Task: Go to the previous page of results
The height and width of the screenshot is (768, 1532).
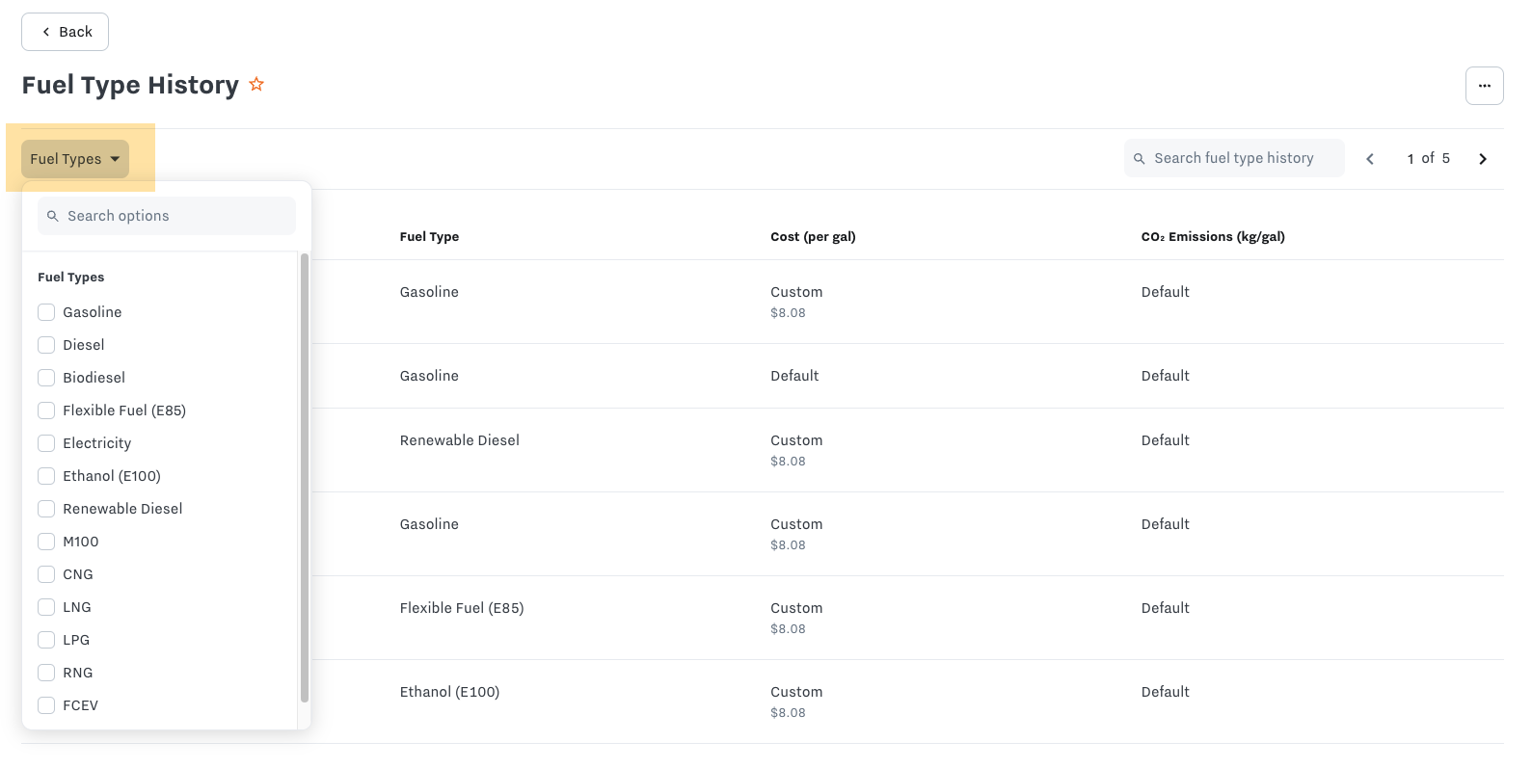Action: 1370,159
